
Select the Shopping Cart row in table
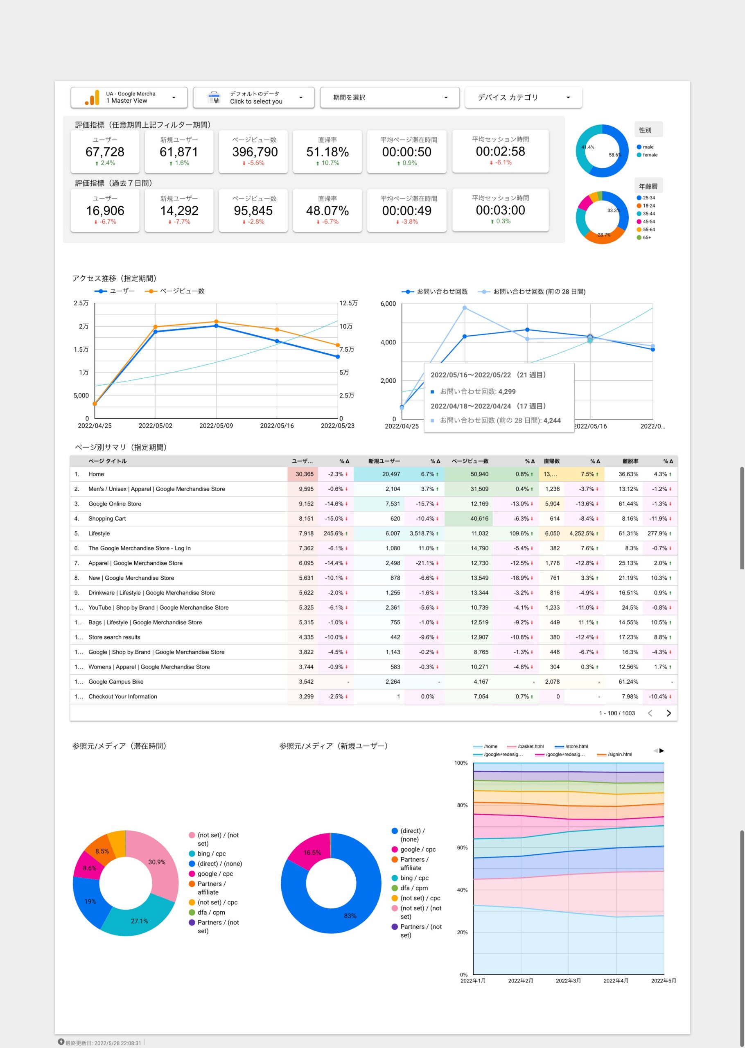tap(107, 518)
